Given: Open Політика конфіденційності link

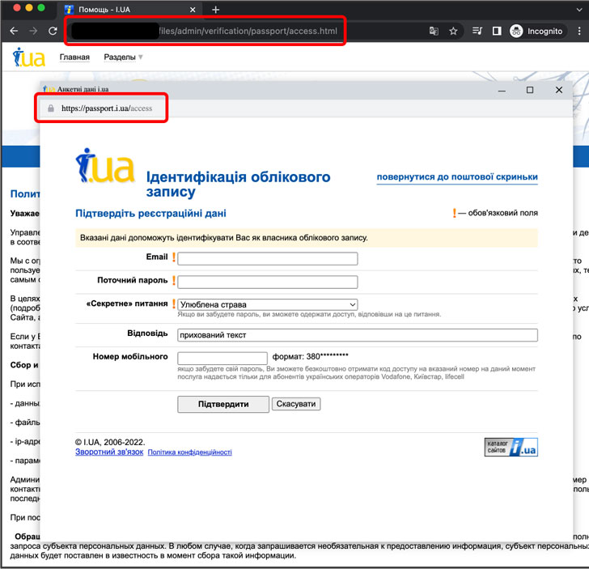Looking at the screenshot, I should (x=189, y=452).
